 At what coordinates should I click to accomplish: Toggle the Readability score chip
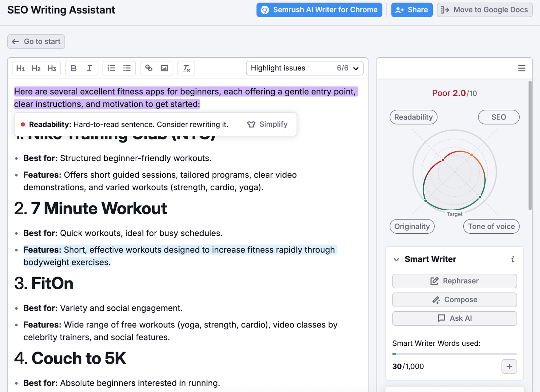(413, 117)
